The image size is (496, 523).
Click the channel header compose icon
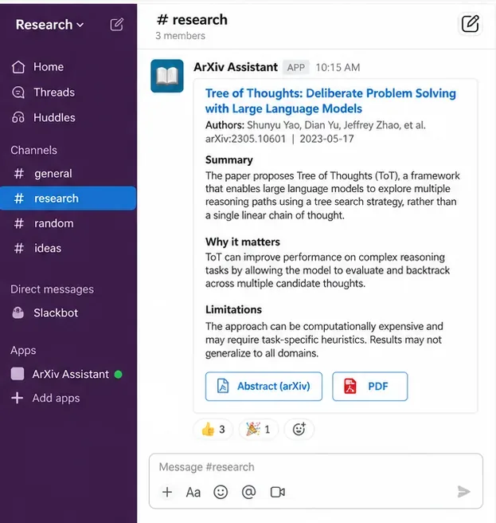tap(470, 24)
